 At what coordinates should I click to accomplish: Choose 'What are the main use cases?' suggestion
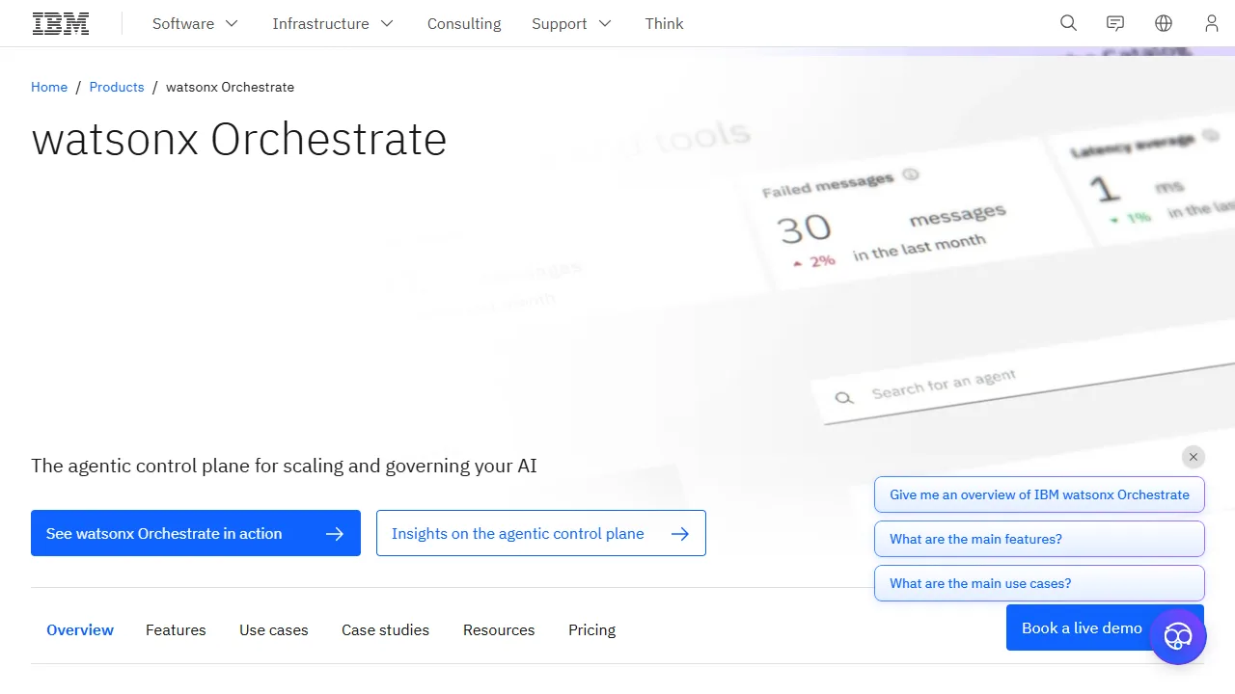(1039, 583)
